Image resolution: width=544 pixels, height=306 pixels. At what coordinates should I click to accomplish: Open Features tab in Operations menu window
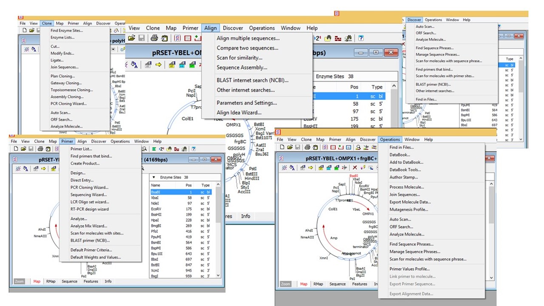coord(359,284)
